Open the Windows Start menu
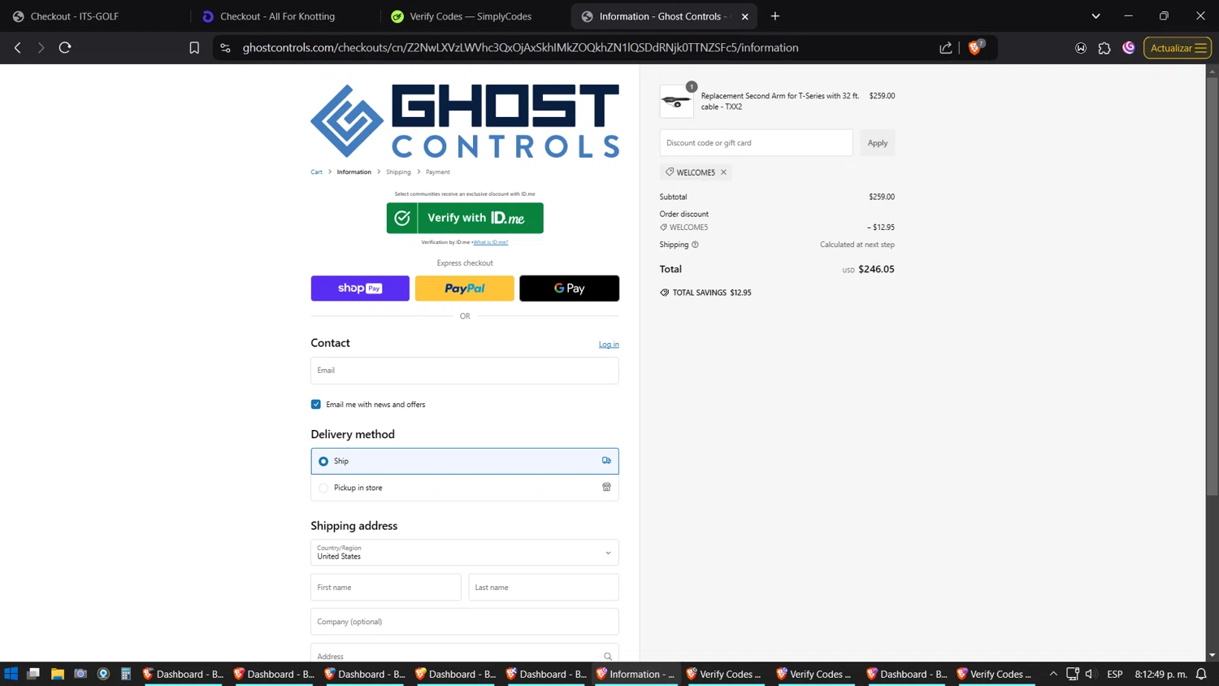 click(11, 674)
